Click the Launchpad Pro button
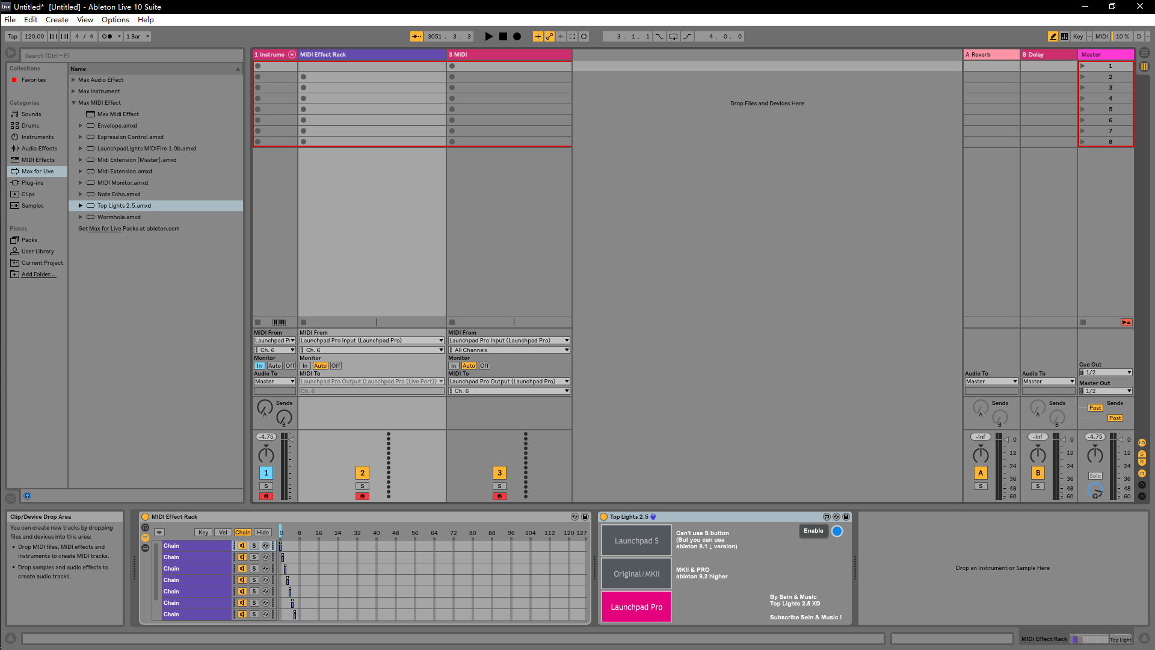Screen dimensions: 1155x650 pos(636,607)
